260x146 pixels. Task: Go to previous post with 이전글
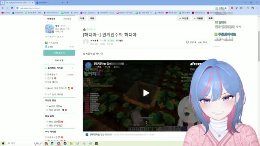[184, 18]
